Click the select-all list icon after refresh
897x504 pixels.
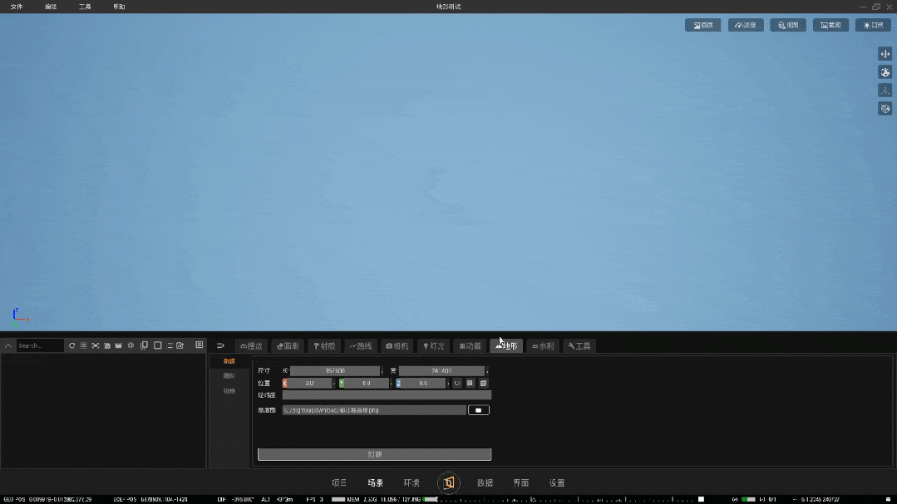point(83,345)
